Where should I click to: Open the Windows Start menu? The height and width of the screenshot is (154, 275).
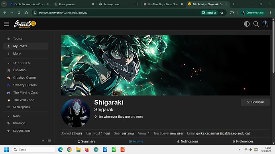click(x=6, y=150)
